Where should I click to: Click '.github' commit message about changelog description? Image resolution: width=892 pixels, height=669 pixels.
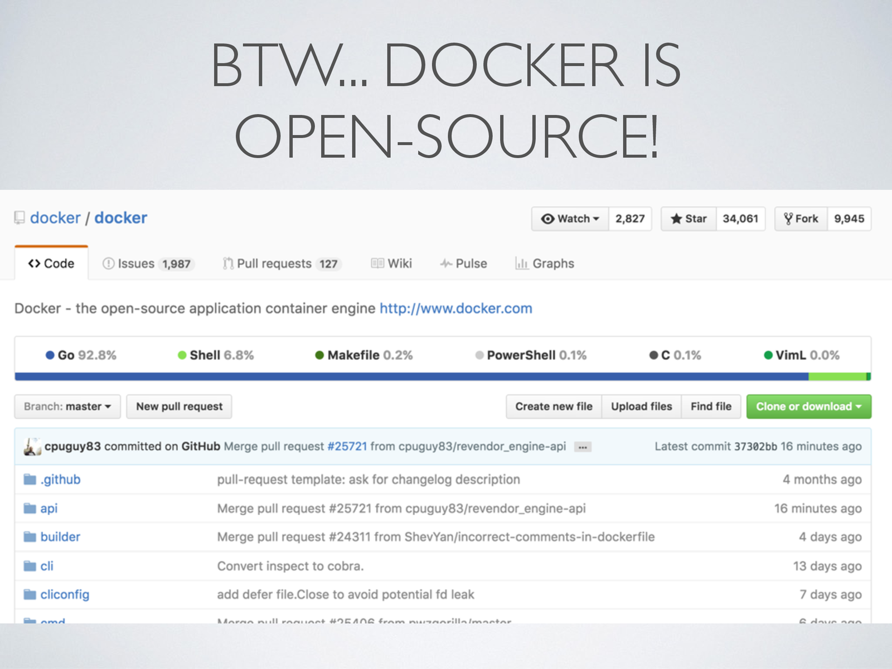(369, 479)
